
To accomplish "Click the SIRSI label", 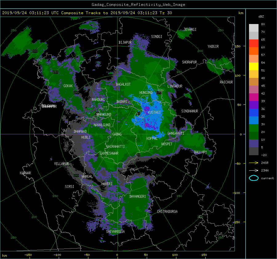I will [x=70, y=187].
